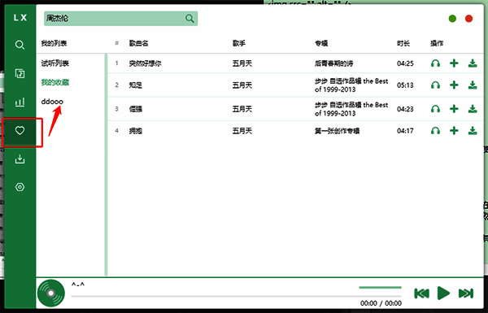Start playback with the play button
Screen dimensions: 488x313
[443, 293]
